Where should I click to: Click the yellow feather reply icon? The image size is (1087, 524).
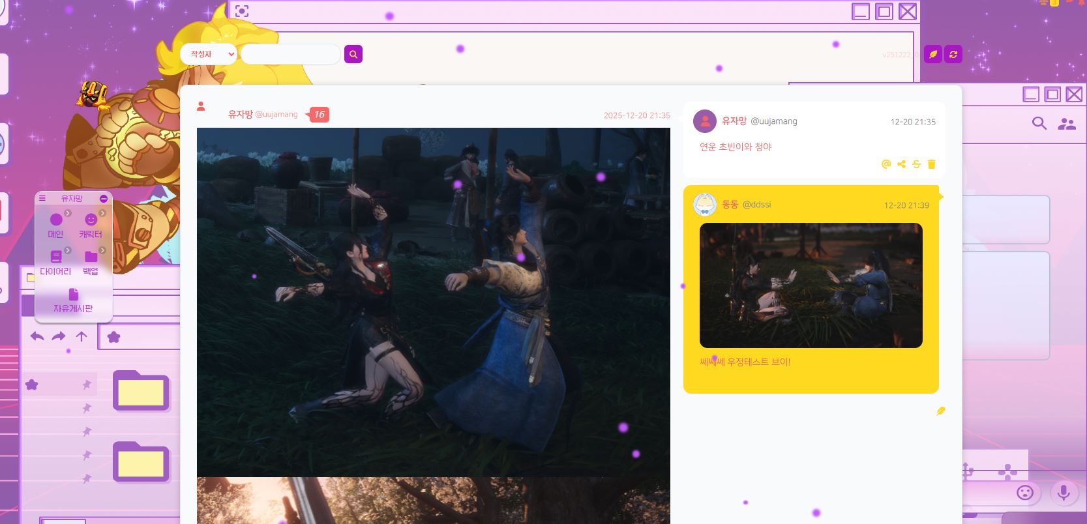(940, 411)
